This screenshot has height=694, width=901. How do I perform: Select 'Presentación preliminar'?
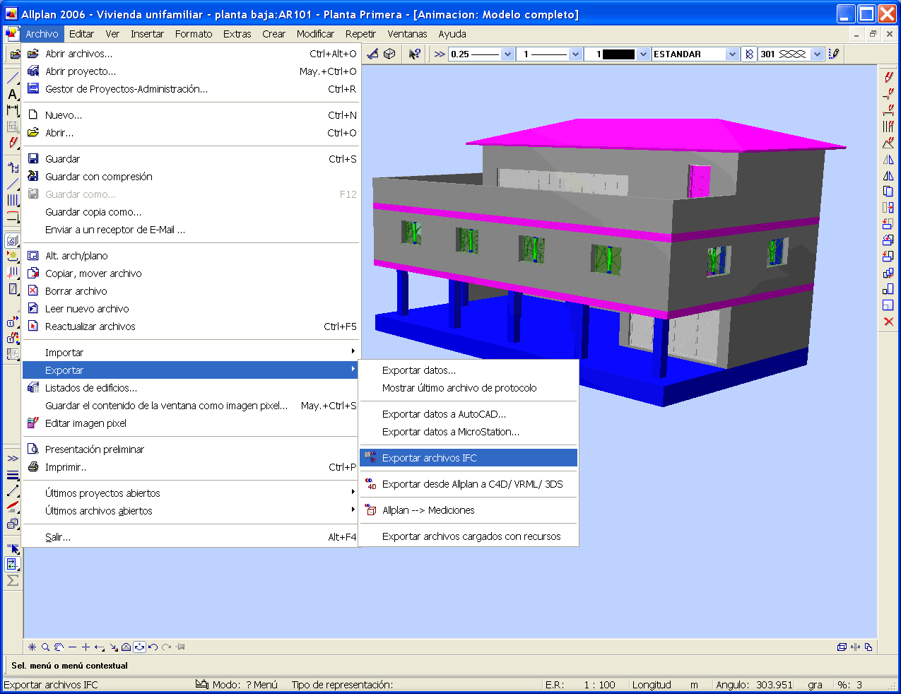click(191, 449)
